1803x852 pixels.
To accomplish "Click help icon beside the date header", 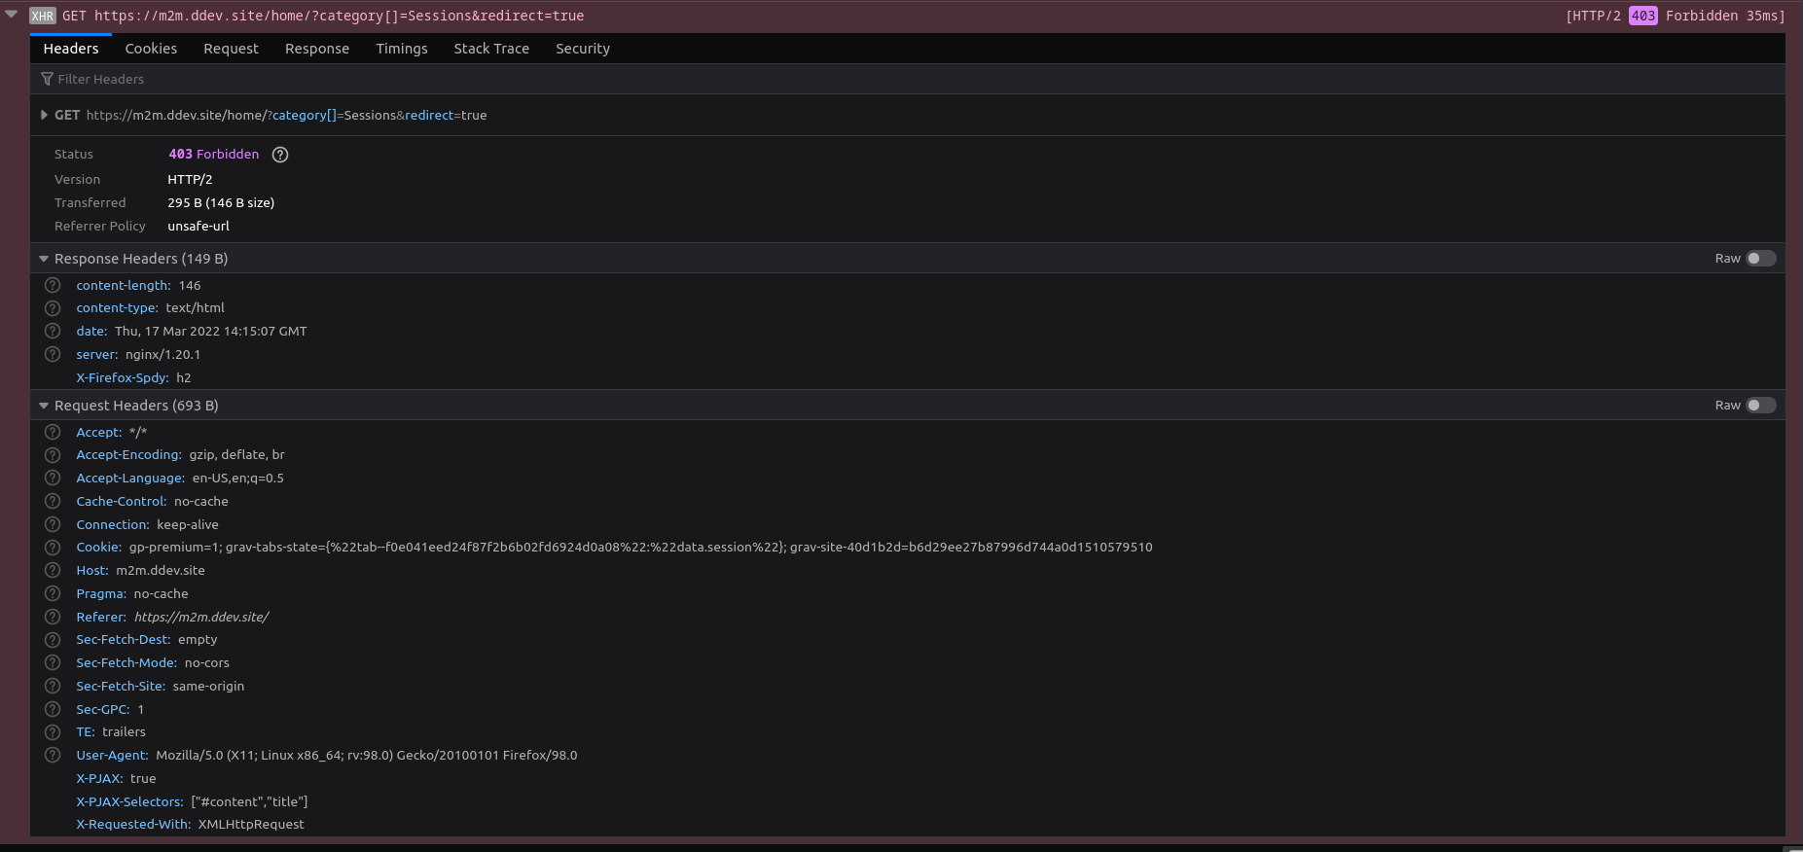I will (53, 331).
